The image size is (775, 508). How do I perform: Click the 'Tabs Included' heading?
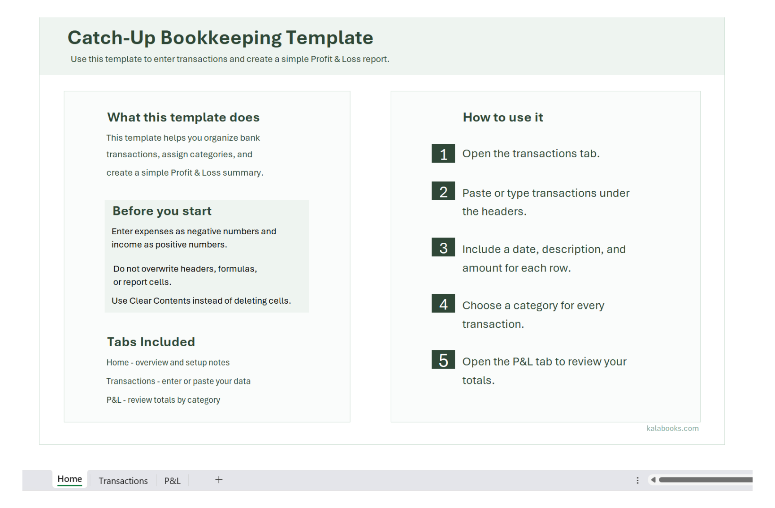[151, 342]
